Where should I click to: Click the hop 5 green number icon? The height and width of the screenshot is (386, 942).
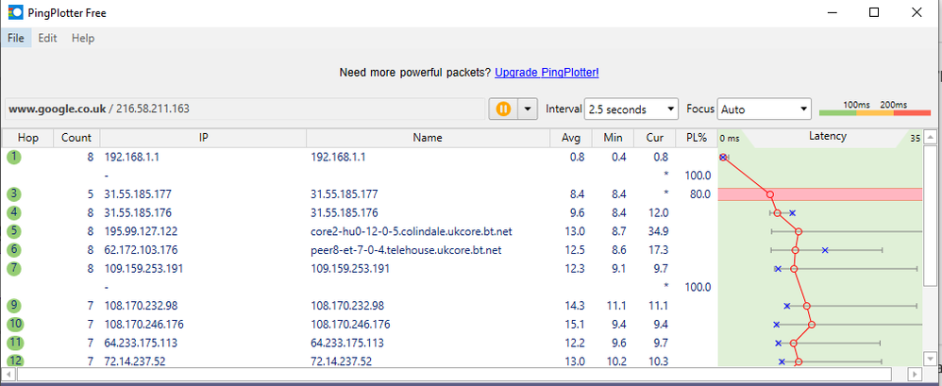[x=14, y=231]
